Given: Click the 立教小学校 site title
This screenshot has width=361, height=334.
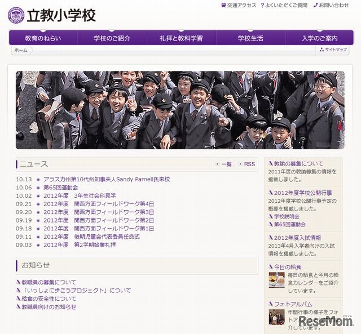Looking at the screenshot, I should (x=61, y=16).
